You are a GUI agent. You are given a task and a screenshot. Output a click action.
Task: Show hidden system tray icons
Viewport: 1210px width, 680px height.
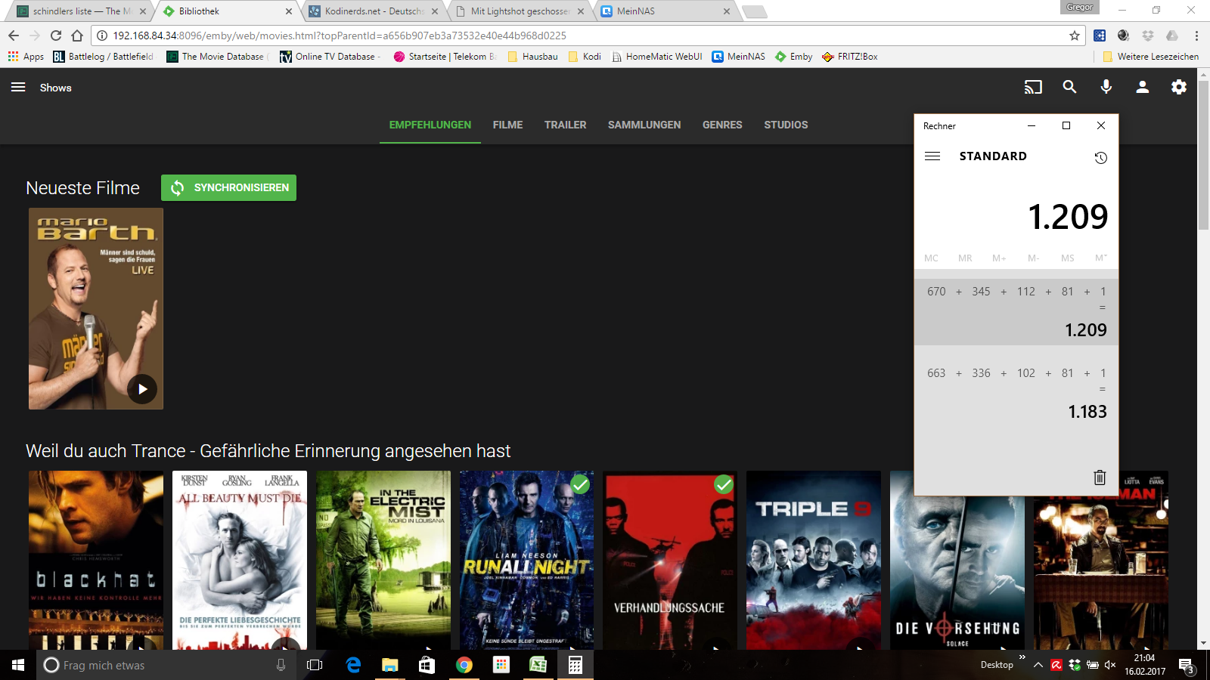pos(1038,665)
